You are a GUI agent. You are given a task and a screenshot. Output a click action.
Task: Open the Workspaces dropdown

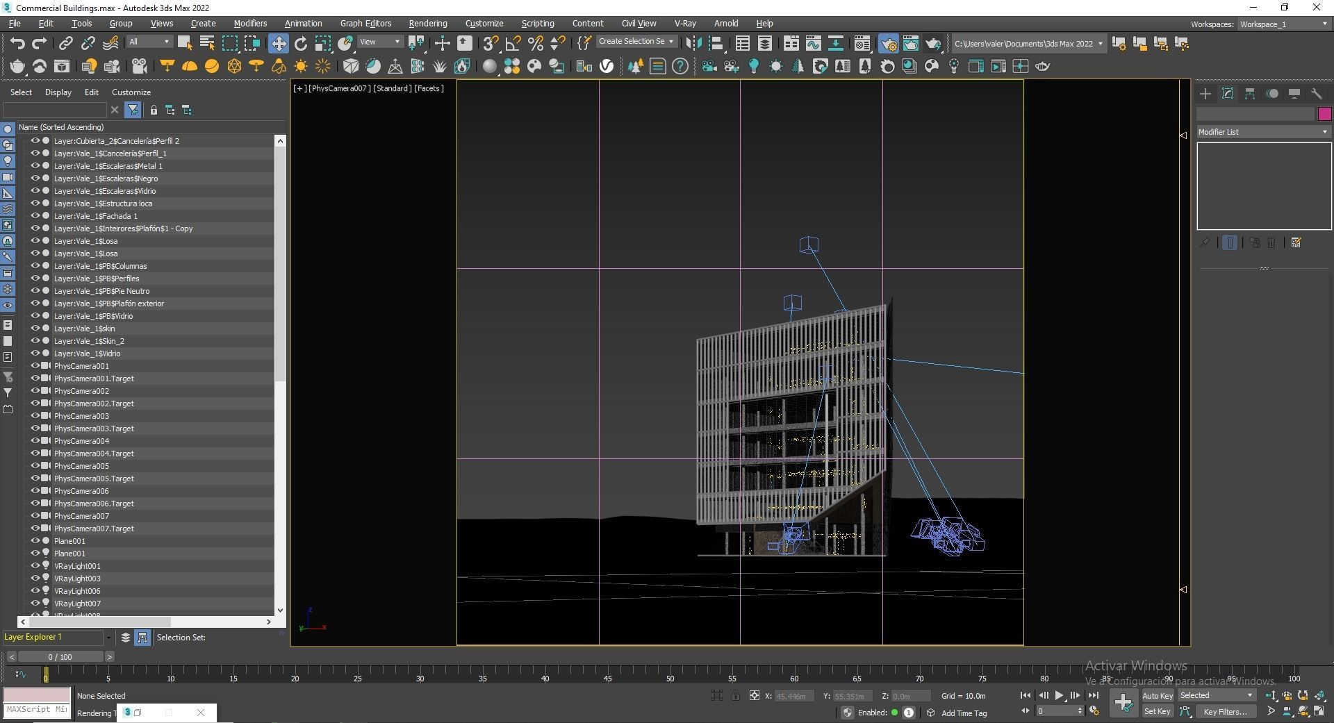(x=1284, y=24)
